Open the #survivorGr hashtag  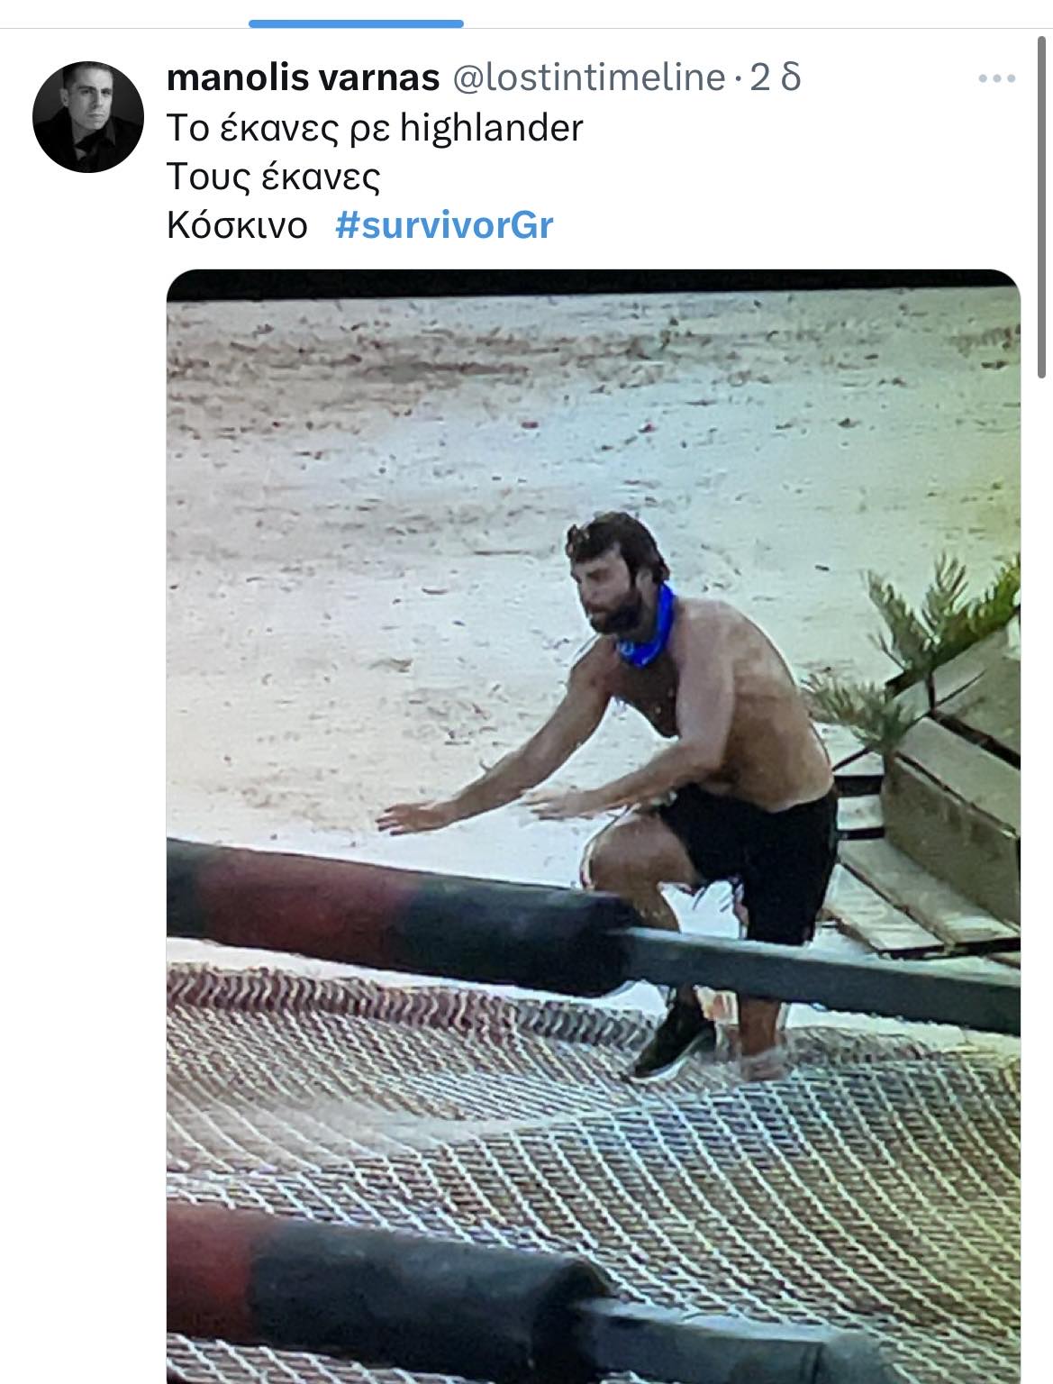444,225
